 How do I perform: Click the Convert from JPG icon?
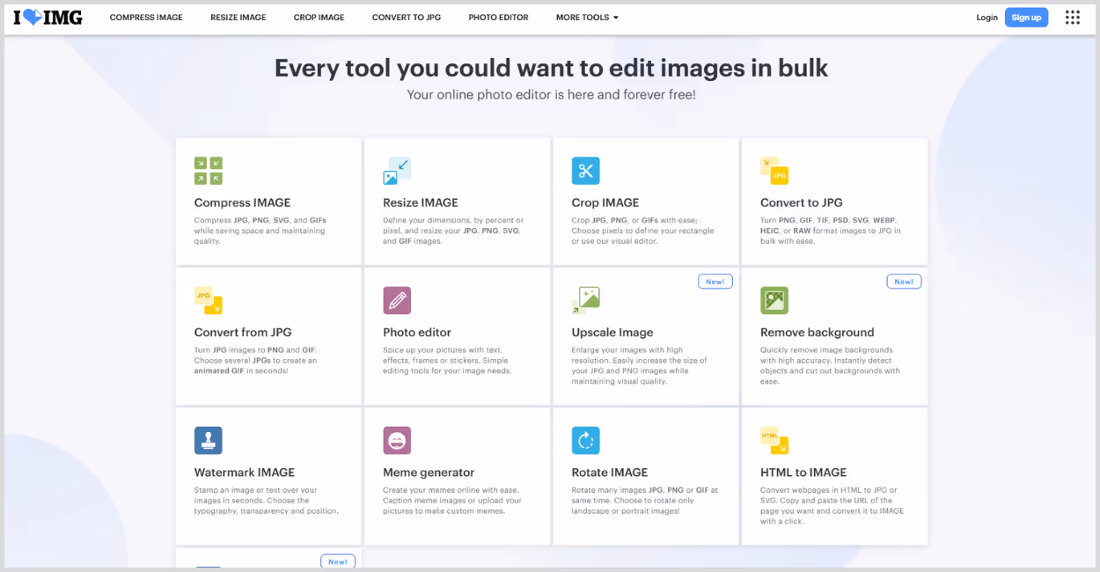[209, 301]
